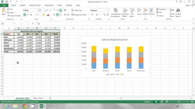Click the Insert Function fx icon
The height and width of the screenshot is (109, 195).
(x=33, y=24)
